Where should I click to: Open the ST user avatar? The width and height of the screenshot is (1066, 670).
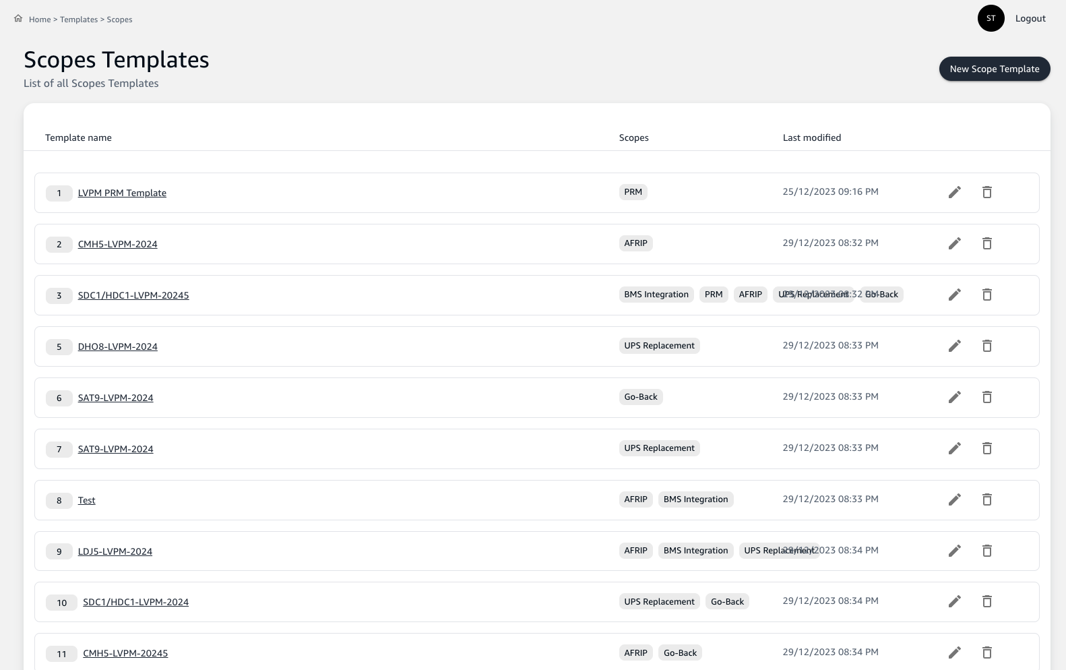pyautogui.click(x=991, y=18)
